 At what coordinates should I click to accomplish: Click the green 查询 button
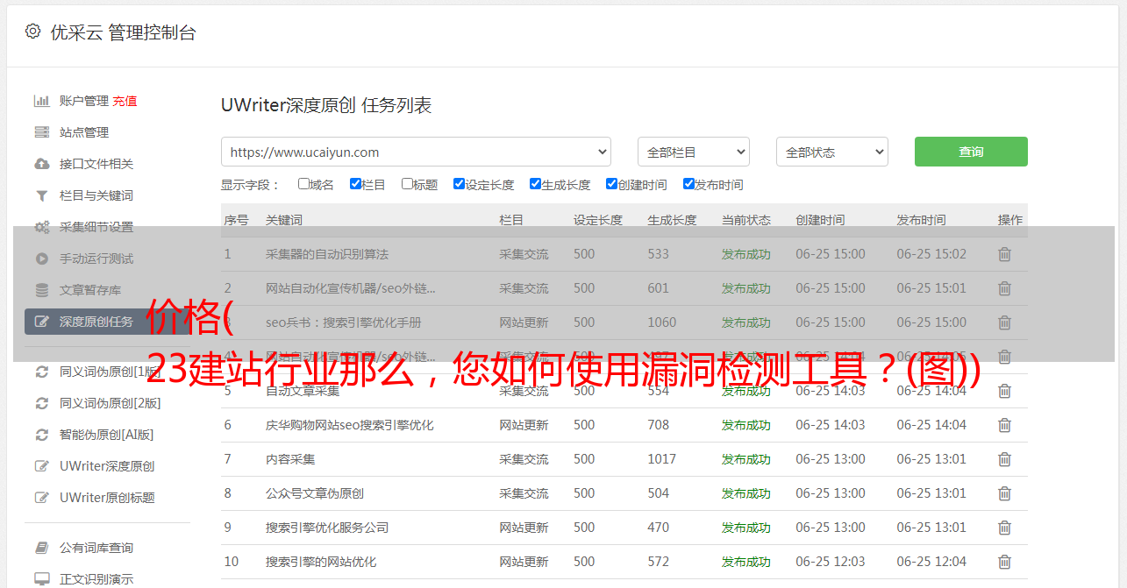970,152
